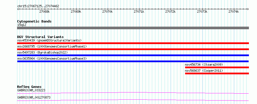Click the red bar for esv2668795

[133, 49]
